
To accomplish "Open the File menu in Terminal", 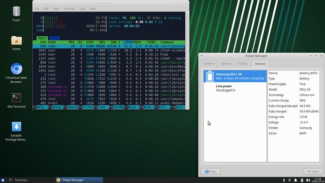I will pyautogui.click(x=37, y=9).
